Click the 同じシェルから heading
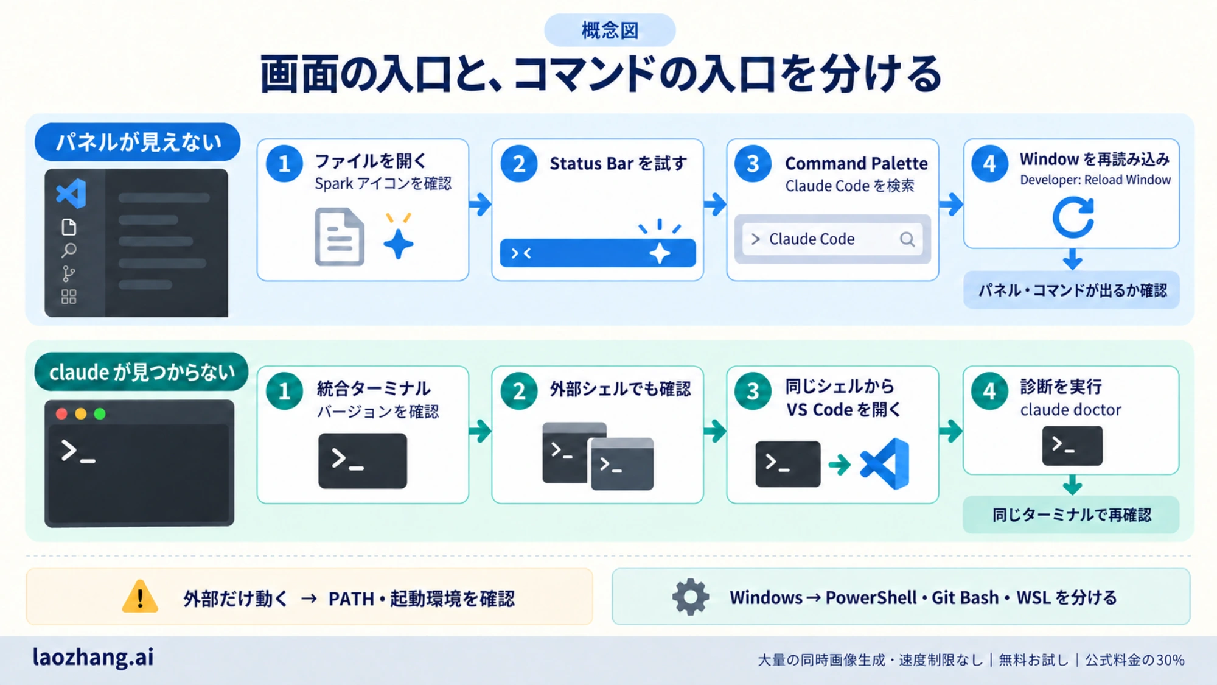 [840, 386]
